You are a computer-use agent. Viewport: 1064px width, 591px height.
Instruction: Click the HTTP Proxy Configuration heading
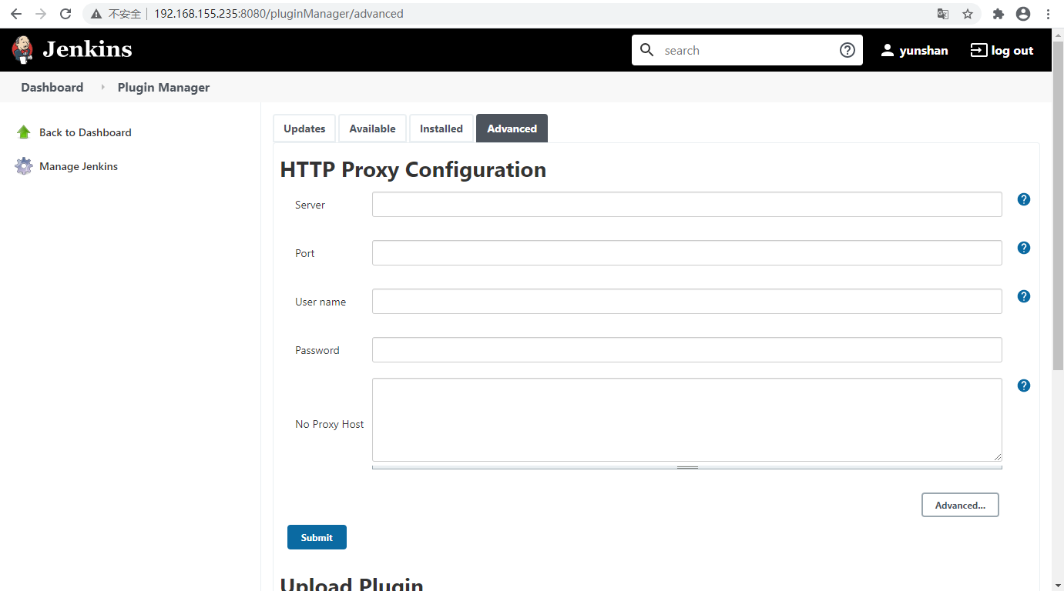[413, 169]
